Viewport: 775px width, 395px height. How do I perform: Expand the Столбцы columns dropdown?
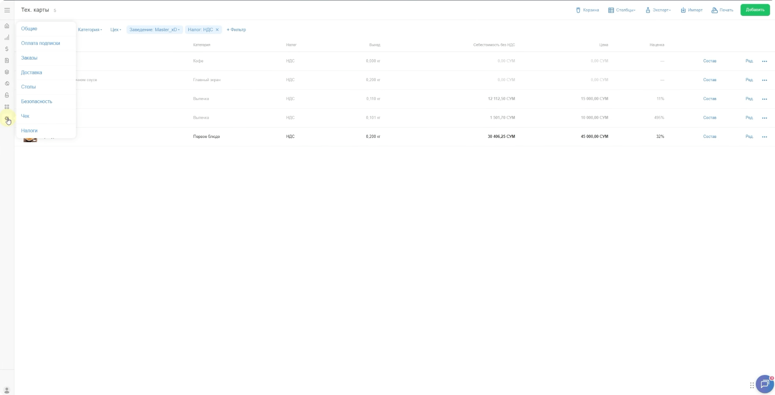622,10
